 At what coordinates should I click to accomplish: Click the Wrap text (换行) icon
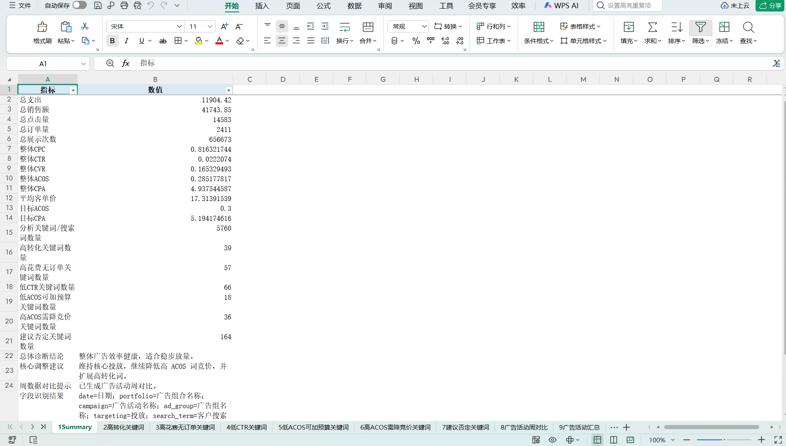coord(345,27)
